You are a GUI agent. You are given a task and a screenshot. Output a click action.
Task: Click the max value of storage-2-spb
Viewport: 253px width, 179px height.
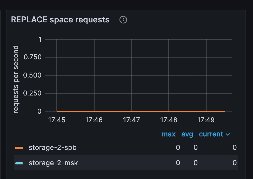(x=178, y=148)
